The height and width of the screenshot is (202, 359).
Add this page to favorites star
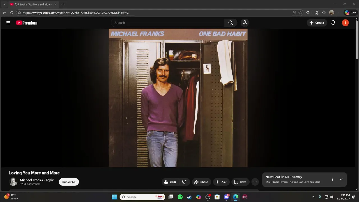300,13
